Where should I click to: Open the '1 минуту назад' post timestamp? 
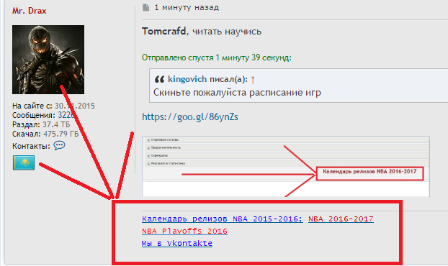tap(187, 7)
